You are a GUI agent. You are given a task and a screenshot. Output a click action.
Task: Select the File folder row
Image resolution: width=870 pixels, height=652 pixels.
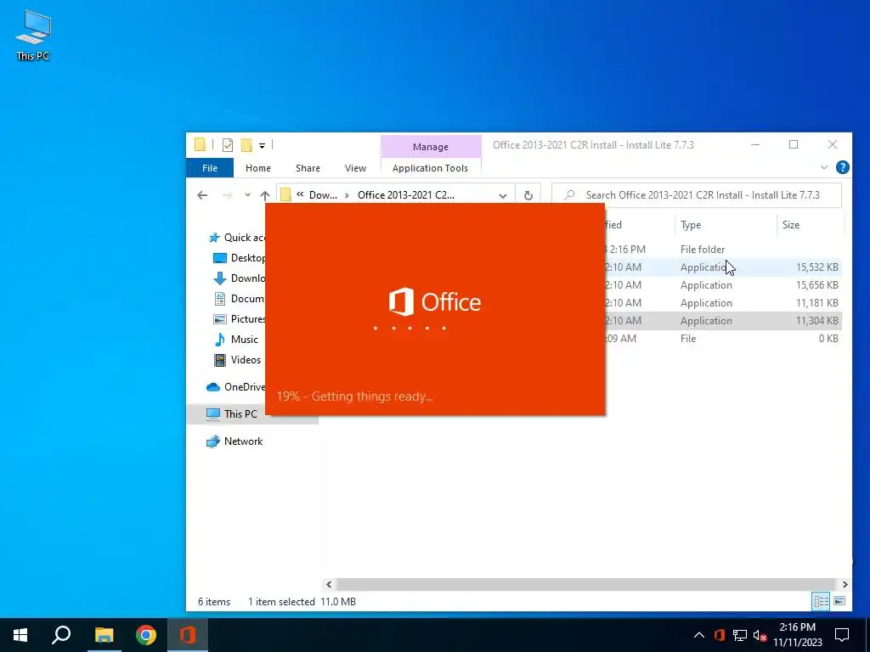pos(721,250)
